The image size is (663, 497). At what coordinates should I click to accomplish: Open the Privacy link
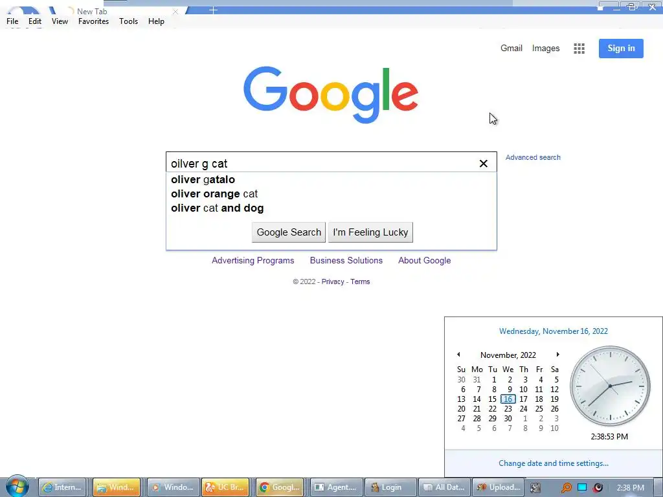point(333,282)
